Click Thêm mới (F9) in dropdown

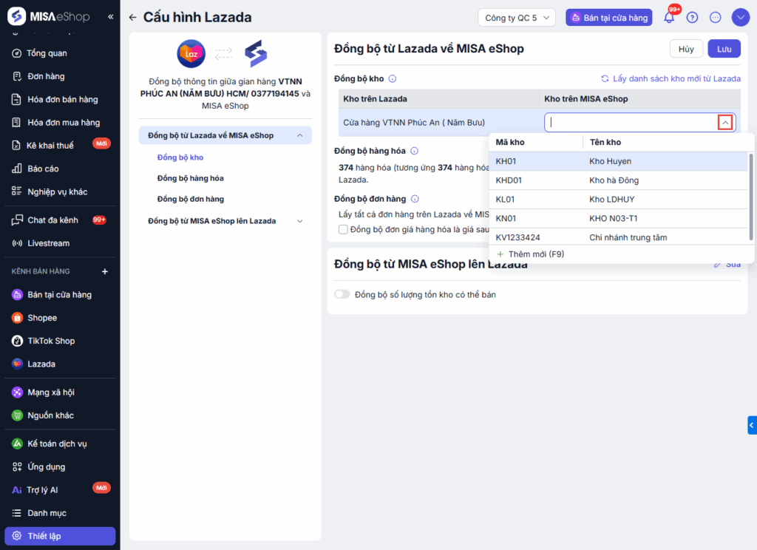530,254
